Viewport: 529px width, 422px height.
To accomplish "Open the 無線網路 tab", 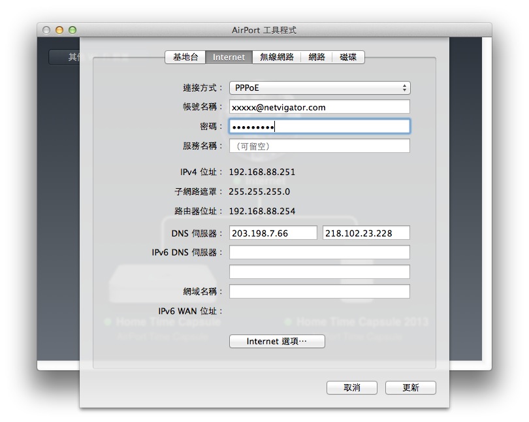I will click(277, 57).
